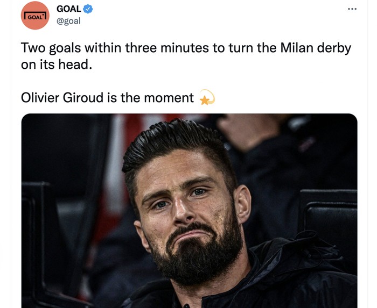This screenshot has height=308, width=377.
Task: Click Giroud's styled hair in the photo
Action: tap(172, 142)
